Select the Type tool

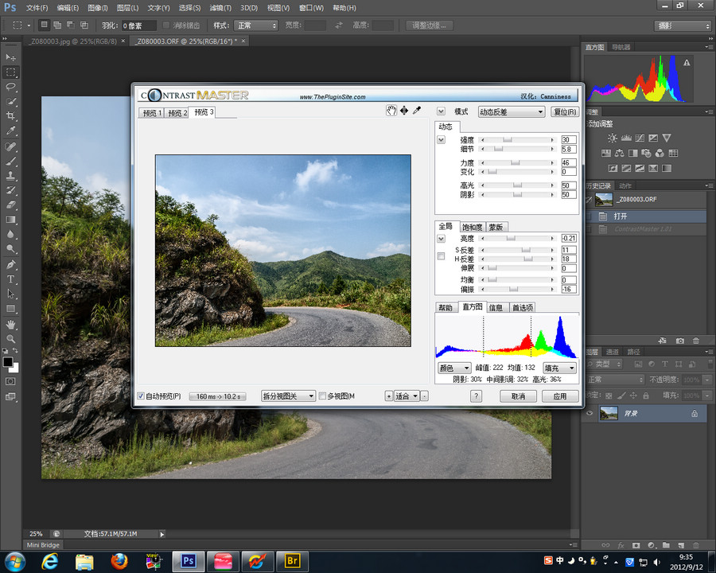click(x=11, y=280)
